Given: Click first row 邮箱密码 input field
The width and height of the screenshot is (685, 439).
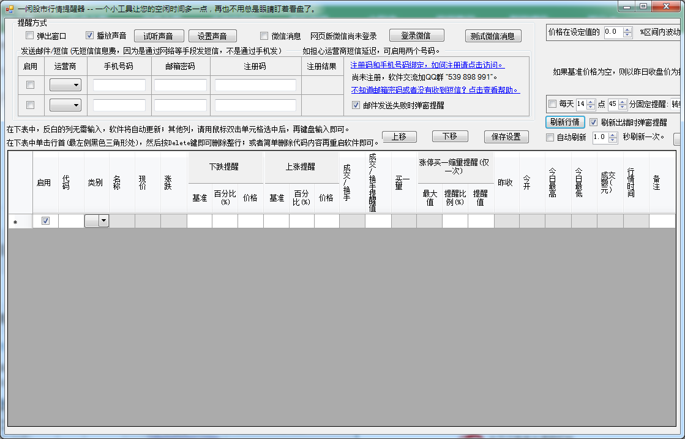Looking at the screenshot, I should [x=181, y=84].
